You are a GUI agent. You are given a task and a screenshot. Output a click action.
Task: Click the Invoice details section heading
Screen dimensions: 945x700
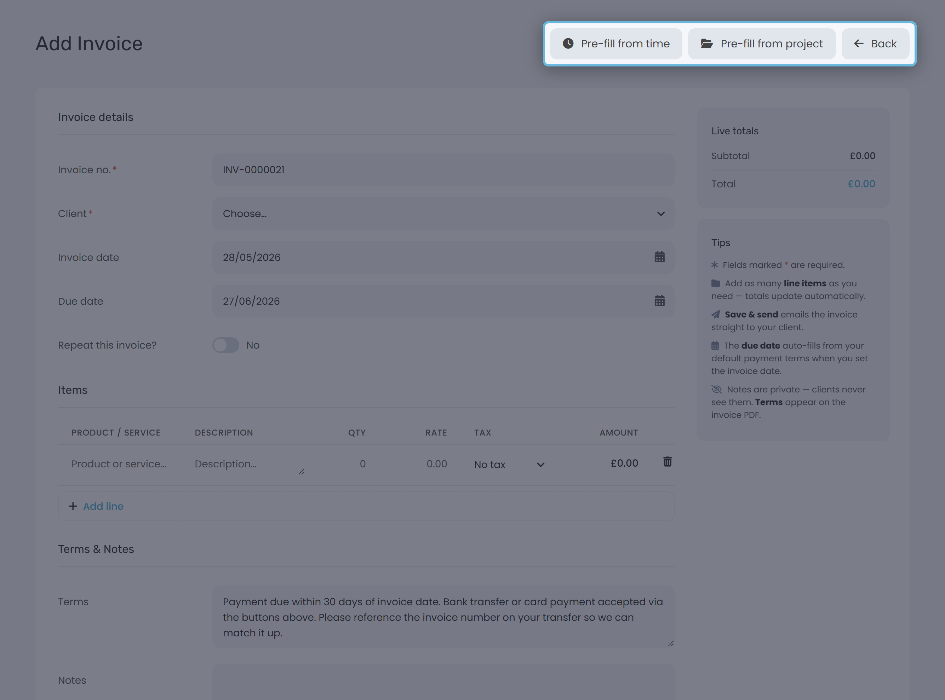96,117
